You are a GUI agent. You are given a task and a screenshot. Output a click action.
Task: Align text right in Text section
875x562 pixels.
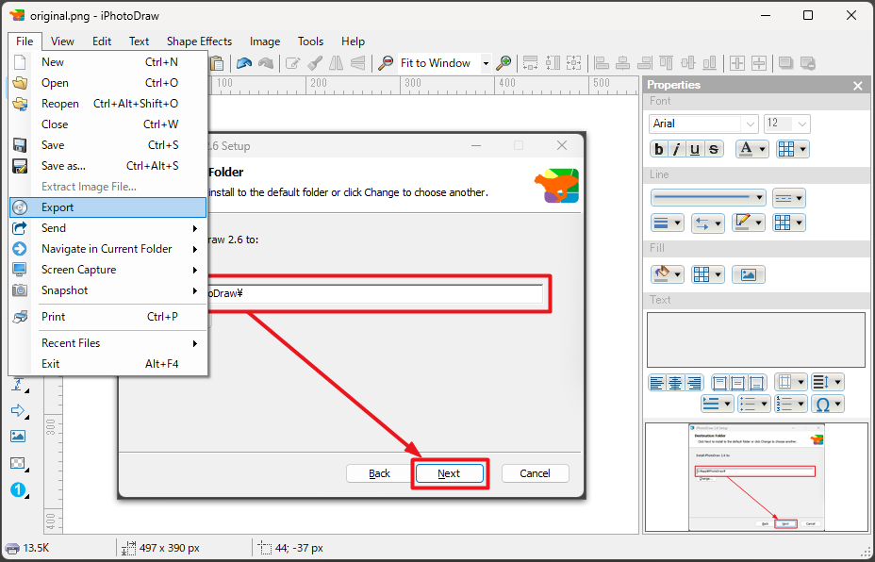click(x=694, y=383)
